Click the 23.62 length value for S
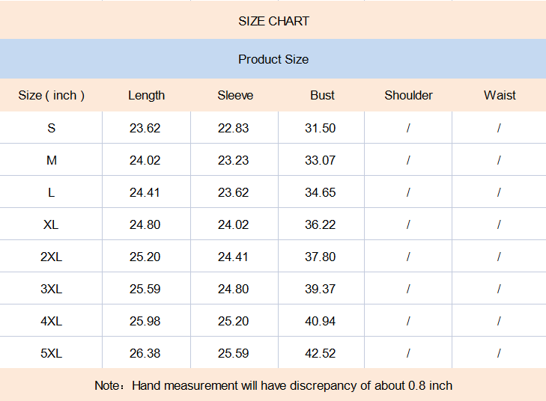Image resolution: width=546 pixels, height=401 pixels. click(x=145, y=128)
